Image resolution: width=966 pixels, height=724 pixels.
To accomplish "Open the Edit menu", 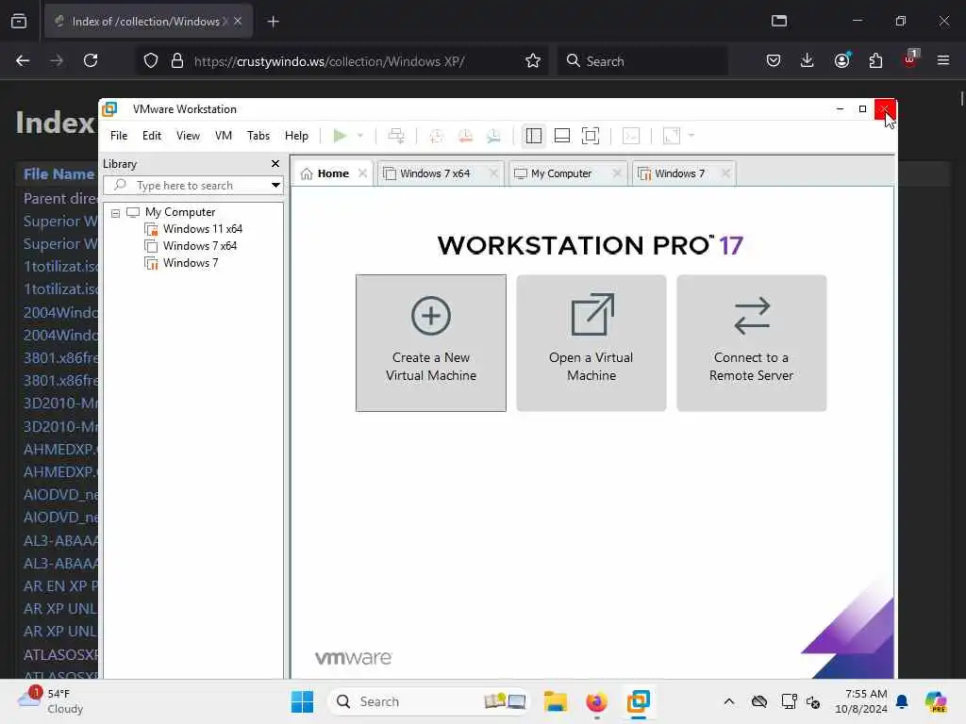I will [x=152, y=136].
